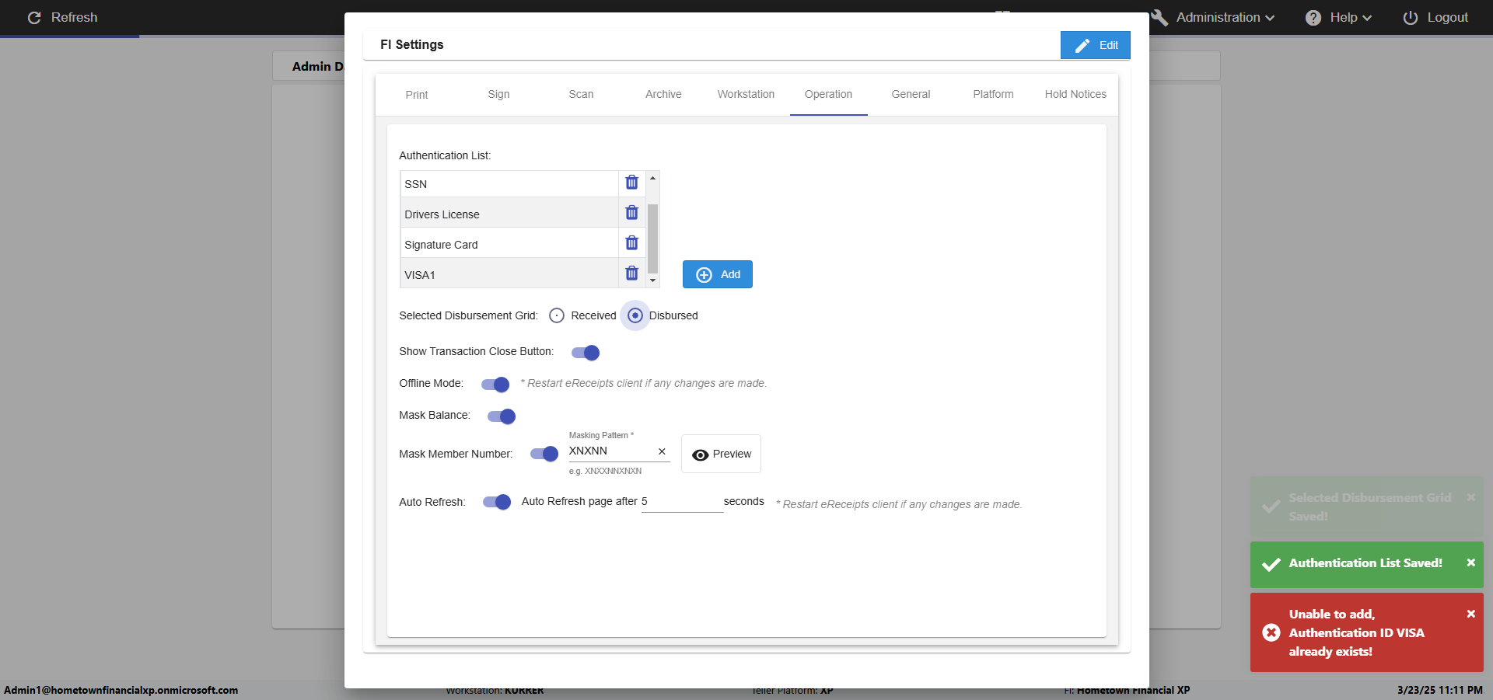
Task: Toggle Mask Balance switch
Action: [x=502, y=416]
